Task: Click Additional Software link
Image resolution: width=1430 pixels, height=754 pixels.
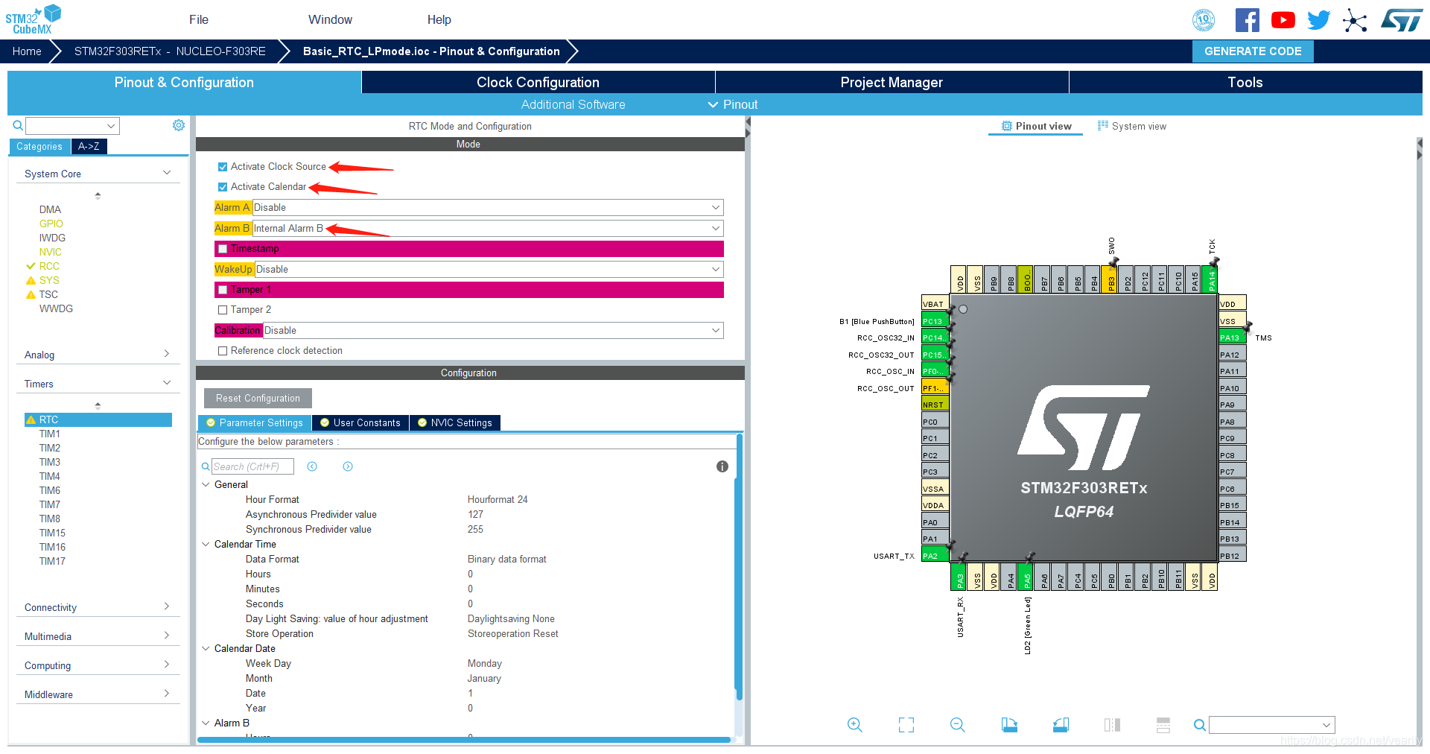Action: [573, 104]
